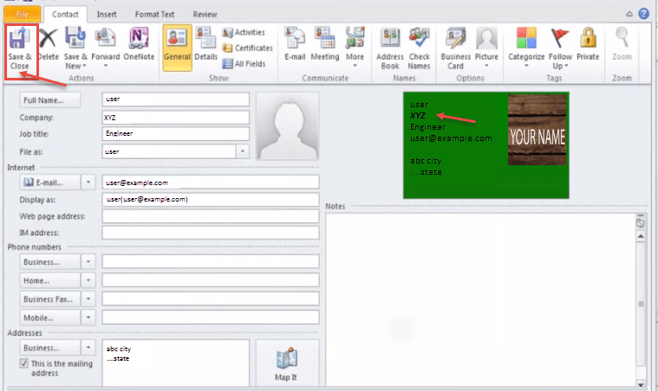Open Outlook Help question mark
Viewport: 658px width, 391px height.
(644, 14)
